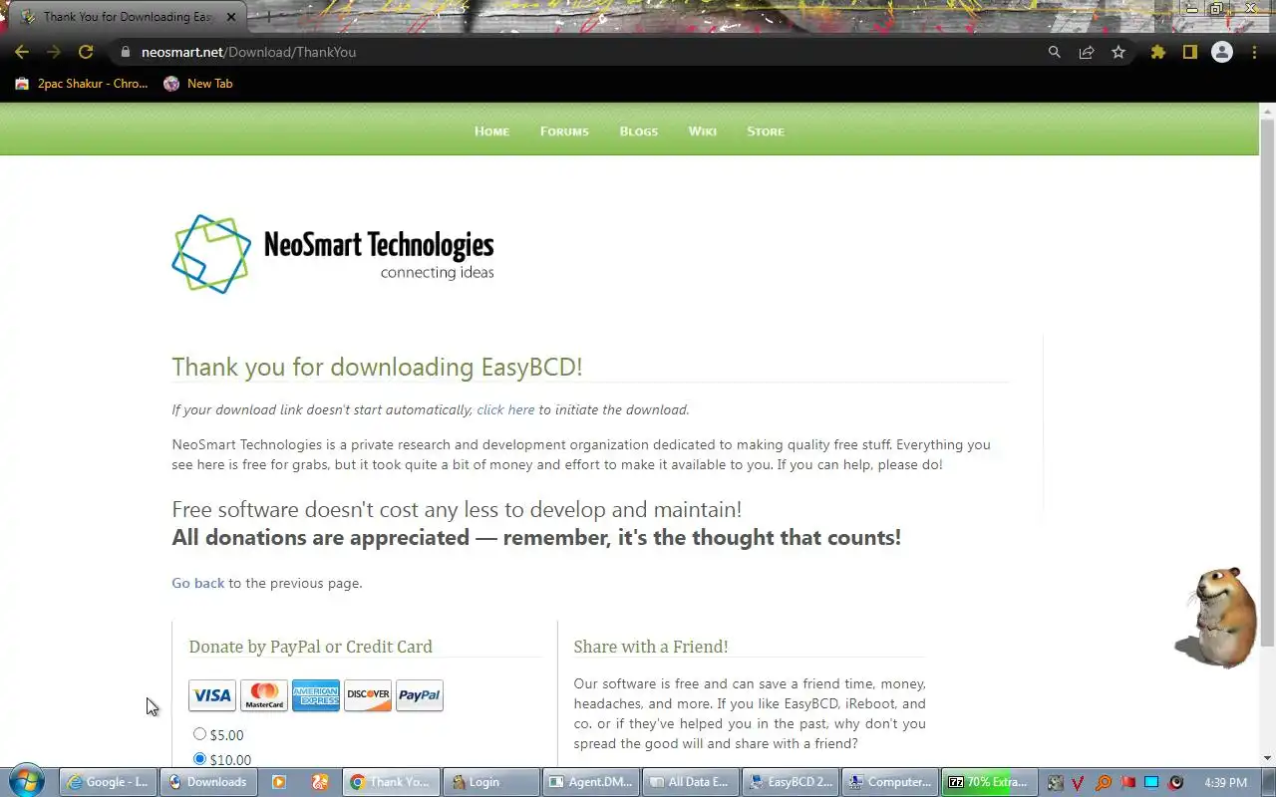Close the Thank You for Downloading tab
1276x797 pixels.
tap(232, 17)
